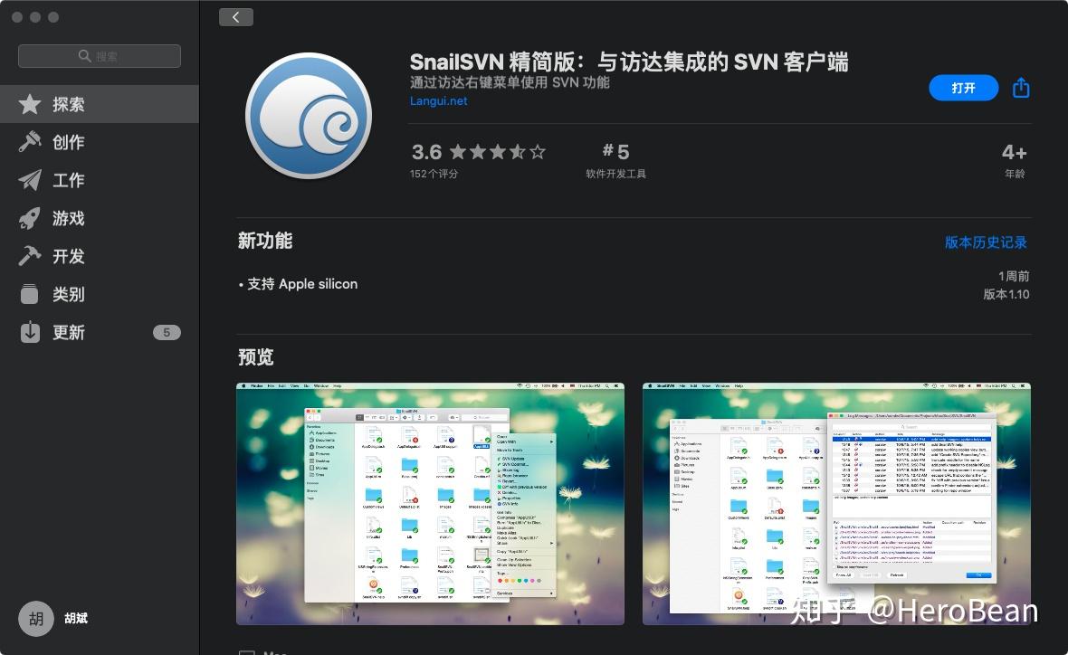1068x655 pixels.
Task: Select the 探索 sidebar icon
Action: coord(29,104)
